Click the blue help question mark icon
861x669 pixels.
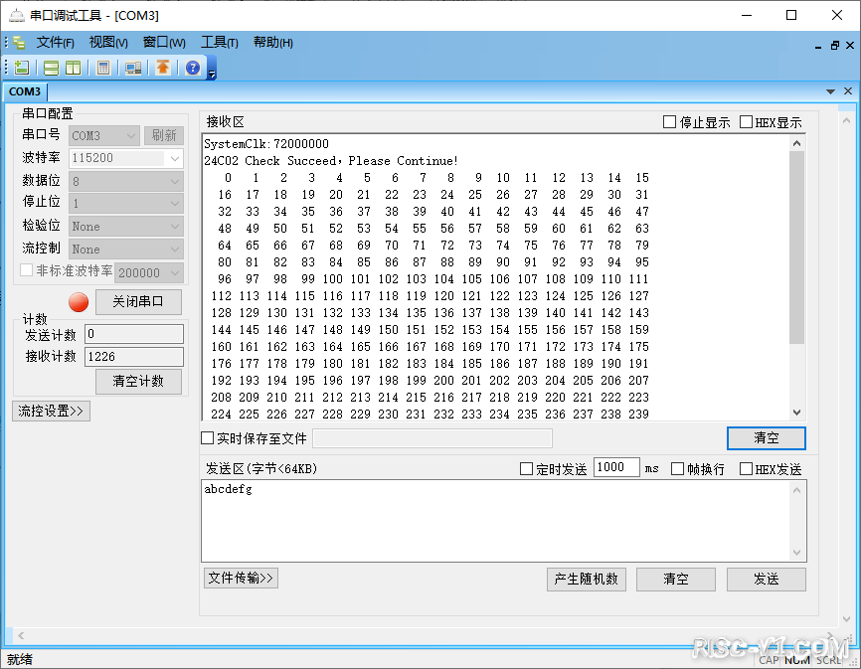[193, 68]
